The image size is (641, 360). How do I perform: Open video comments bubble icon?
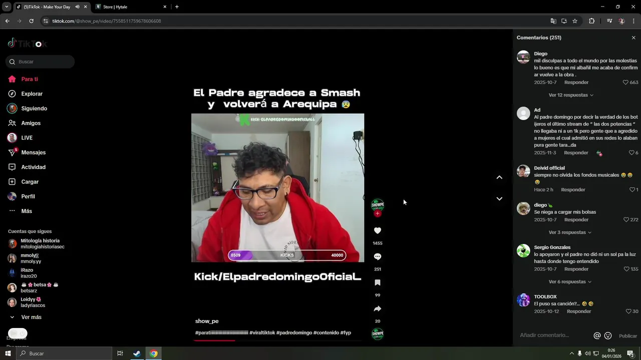(x=378, y=256)
